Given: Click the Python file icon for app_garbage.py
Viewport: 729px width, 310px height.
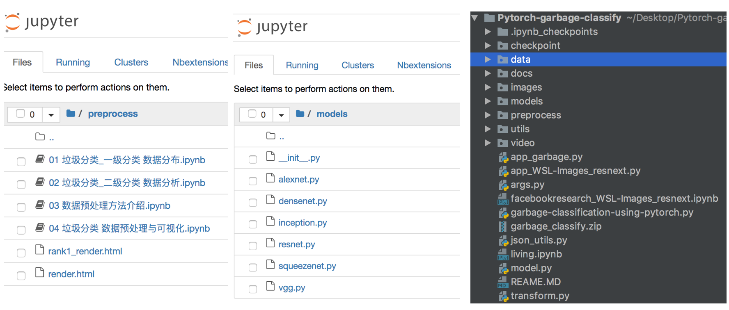Looking at the screenshot, I should [503, 157].
